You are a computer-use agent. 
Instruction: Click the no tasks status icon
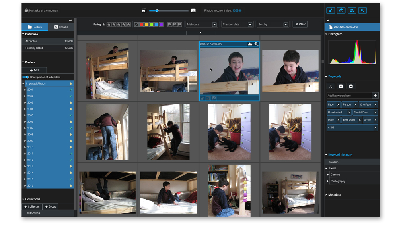(x=26, y=10)
